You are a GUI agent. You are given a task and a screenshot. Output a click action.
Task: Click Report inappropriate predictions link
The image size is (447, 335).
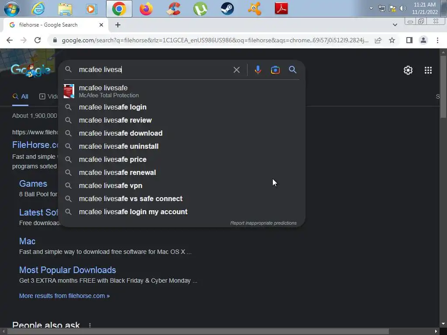pyautogui.click(x=263, y=223)
